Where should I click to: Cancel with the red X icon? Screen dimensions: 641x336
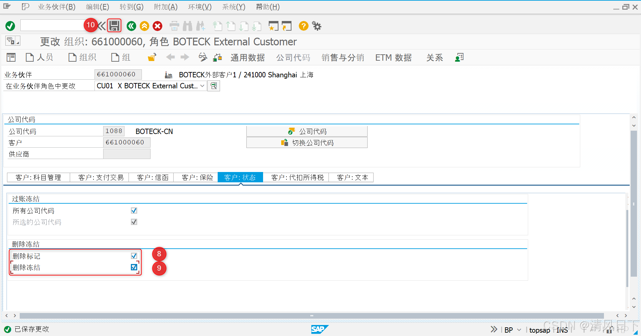coord(157,26)
